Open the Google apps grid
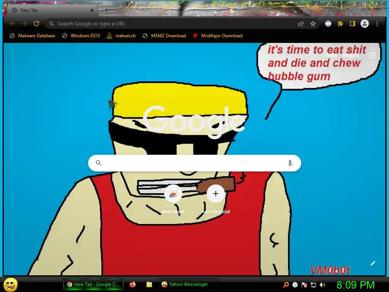The image size is (389, 292). pos(372,55)
